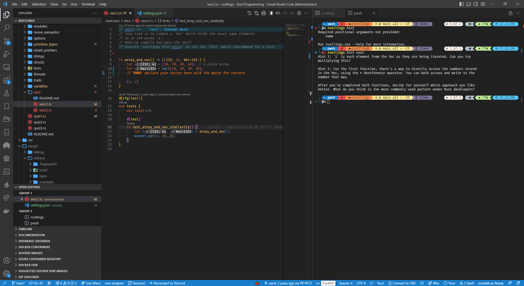The width and height of the screenshot is (524, 286).
Task: Open the Manage gear icon
Action: [7, 273]
